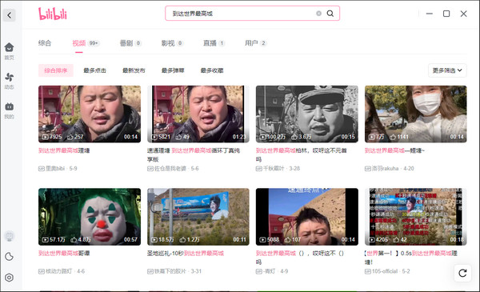480x292 pixels.
Task: Open billboard thumbnail with 18.5万 plays
Action: pyautogui.click(x=198, y=217)
